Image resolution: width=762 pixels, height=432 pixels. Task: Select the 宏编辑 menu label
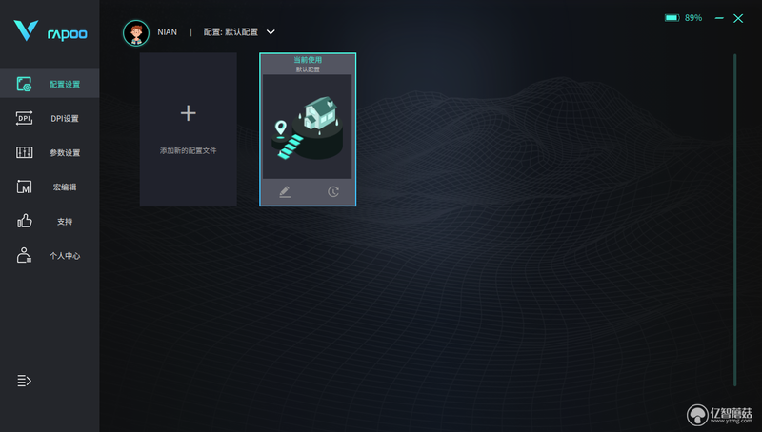[65, 187]
